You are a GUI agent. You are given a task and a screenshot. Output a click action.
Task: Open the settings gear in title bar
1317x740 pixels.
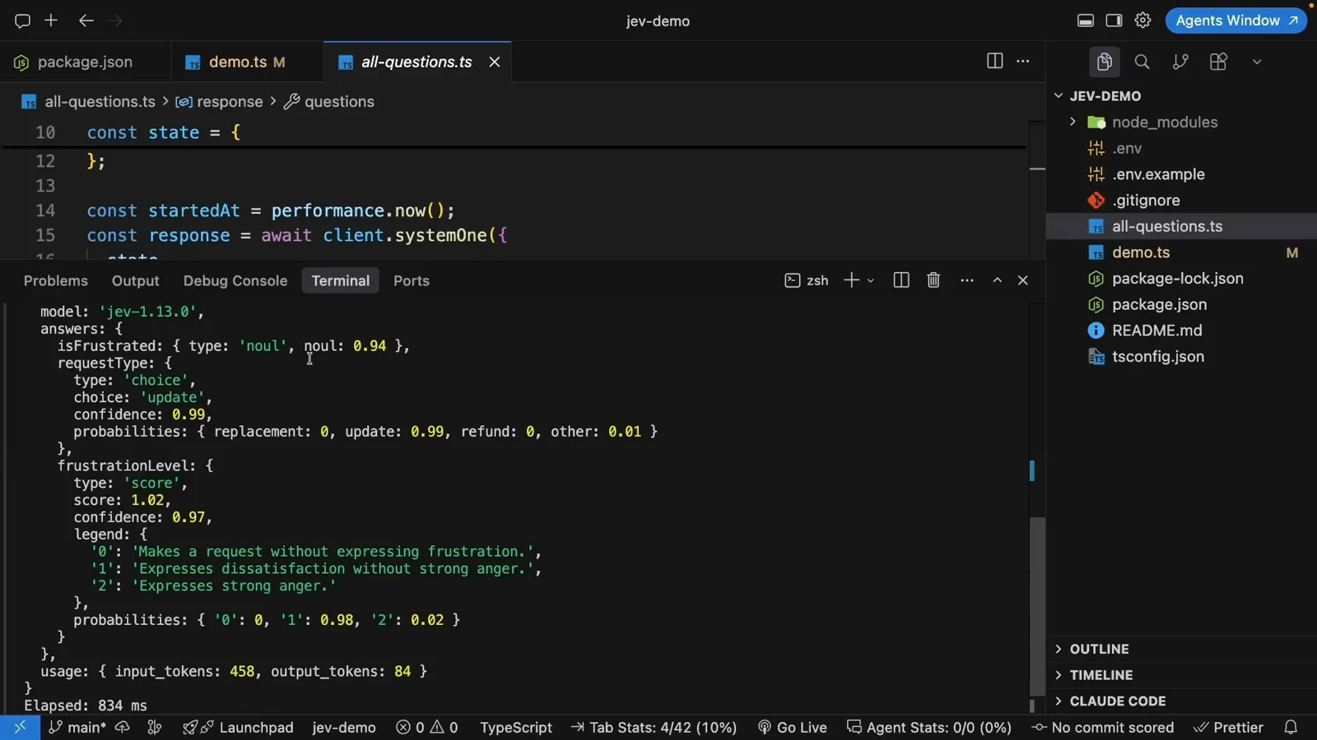click(x=1142, y=21)
